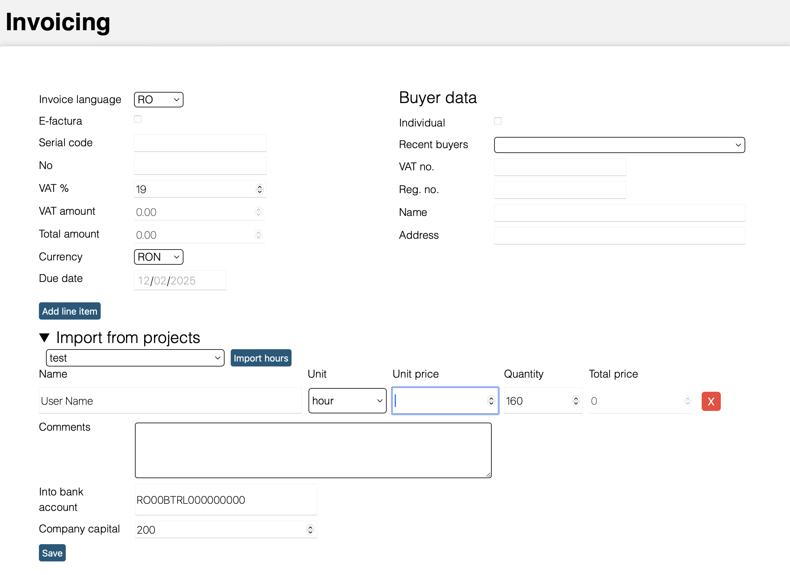
Task: Enable the E-factura checkbox
Action: pyautogui.click(x=138, y=119)
